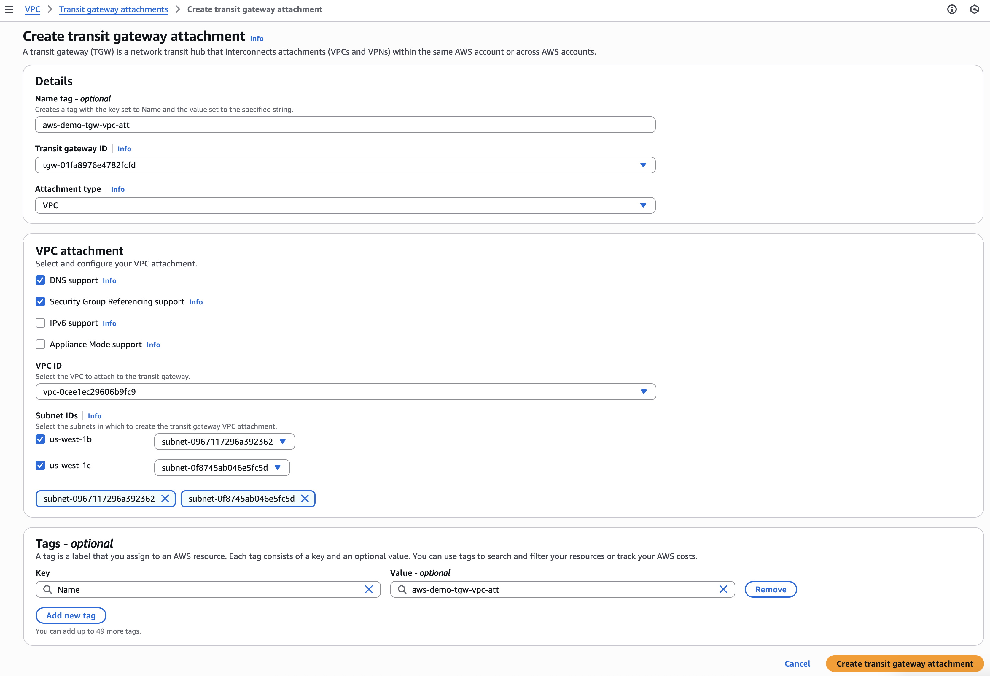
Task: Enable Appliance Mode support checkbox
Action: (40, 344)
